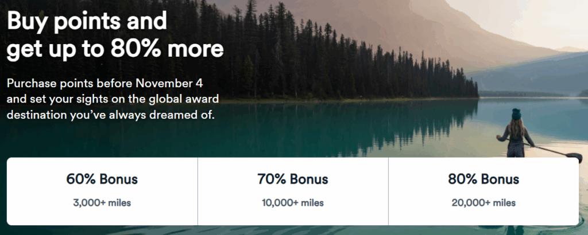Click the "global award" sentence line
The height and width of the screenshot is (235, 588).
(x=113, y=100)
